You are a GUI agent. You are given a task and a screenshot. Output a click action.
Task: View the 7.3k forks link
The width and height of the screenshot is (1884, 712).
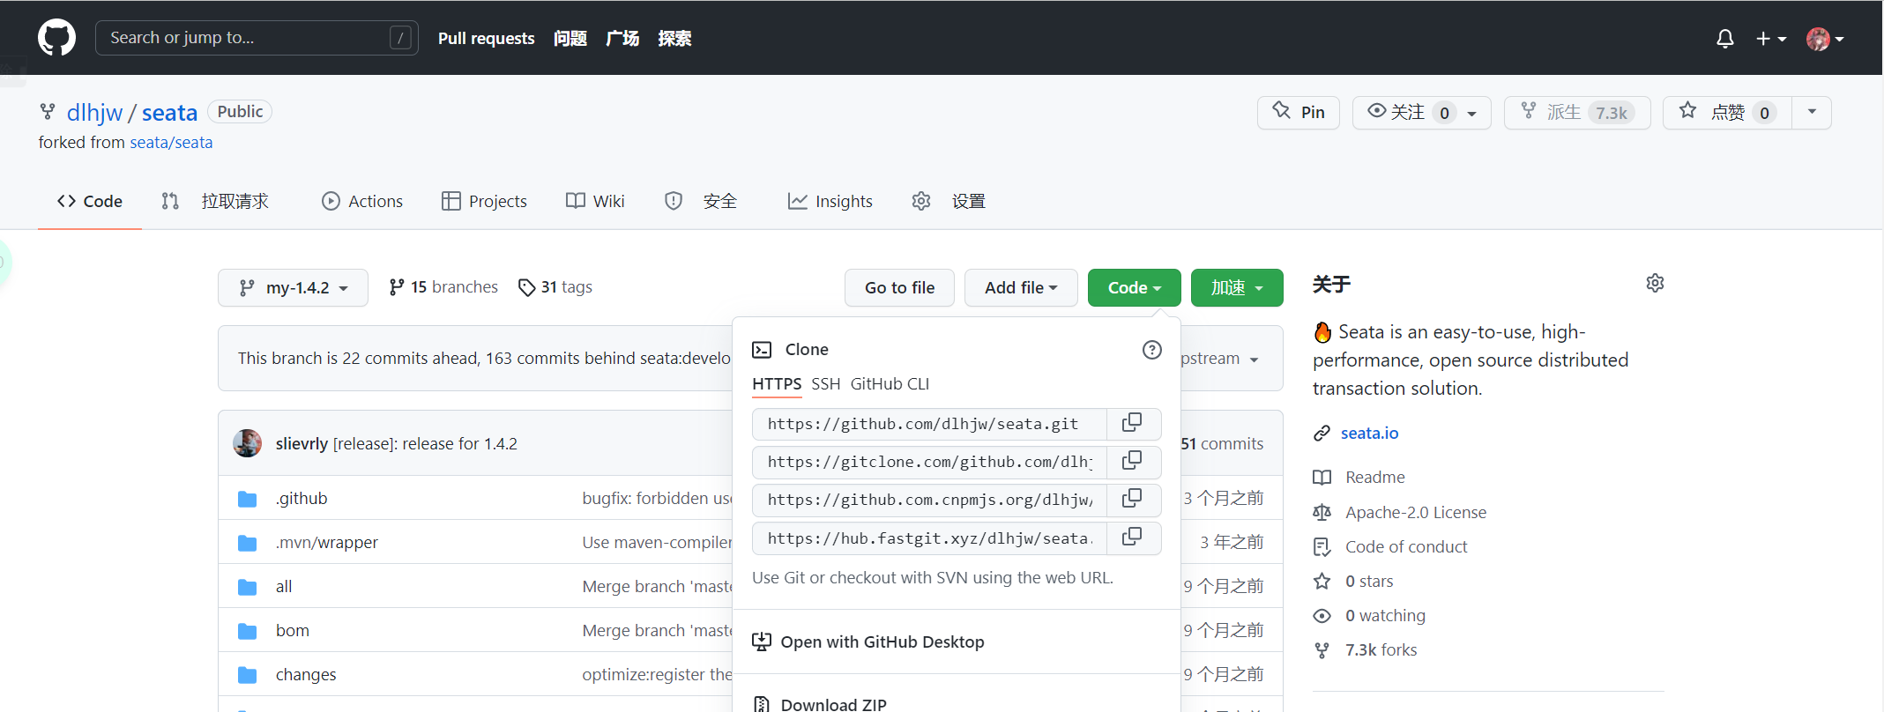tap(1381, 650)
